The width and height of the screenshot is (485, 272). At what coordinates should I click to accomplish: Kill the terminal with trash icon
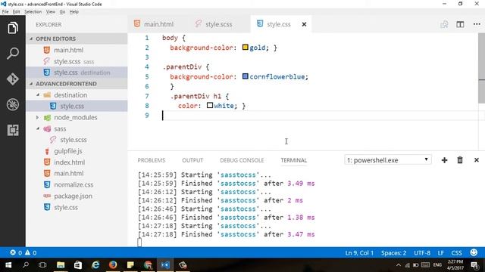[x=460, y=160]
